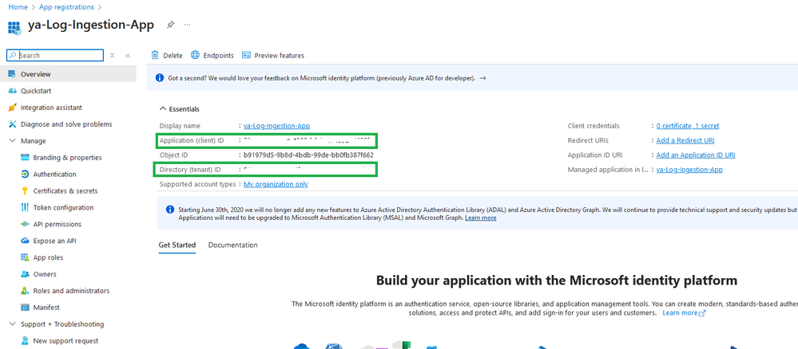The height and width of the screenshot is (349, 798).
Task: Open Preview features icon
Action: (x=246, y=55)
